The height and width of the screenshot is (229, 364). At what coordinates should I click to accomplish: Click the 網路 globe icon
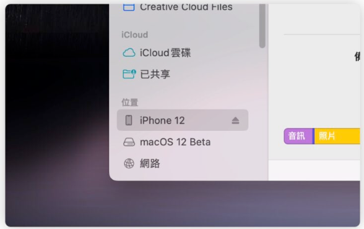coord(129,164)
